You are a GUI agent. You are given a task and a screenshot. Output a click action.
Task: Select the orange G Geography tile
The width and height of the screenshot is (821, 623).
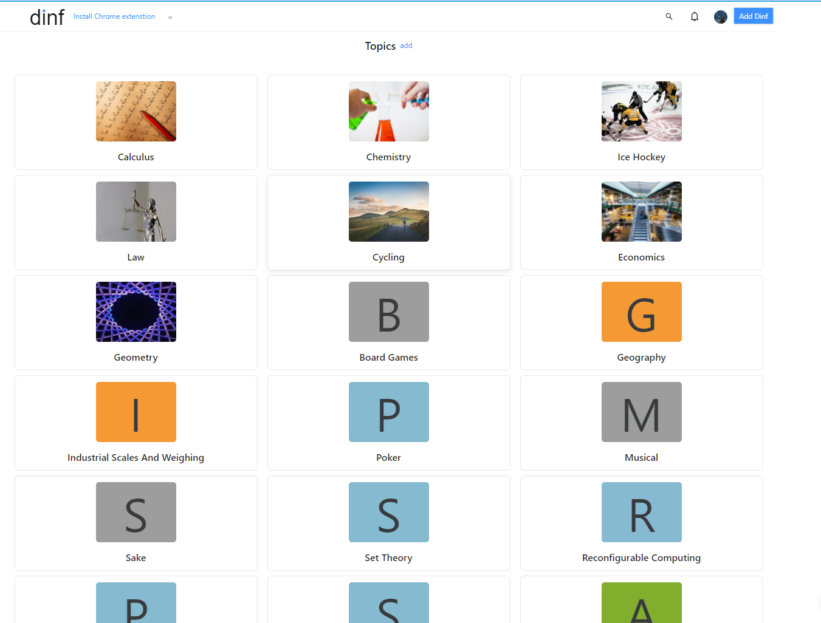642,312
